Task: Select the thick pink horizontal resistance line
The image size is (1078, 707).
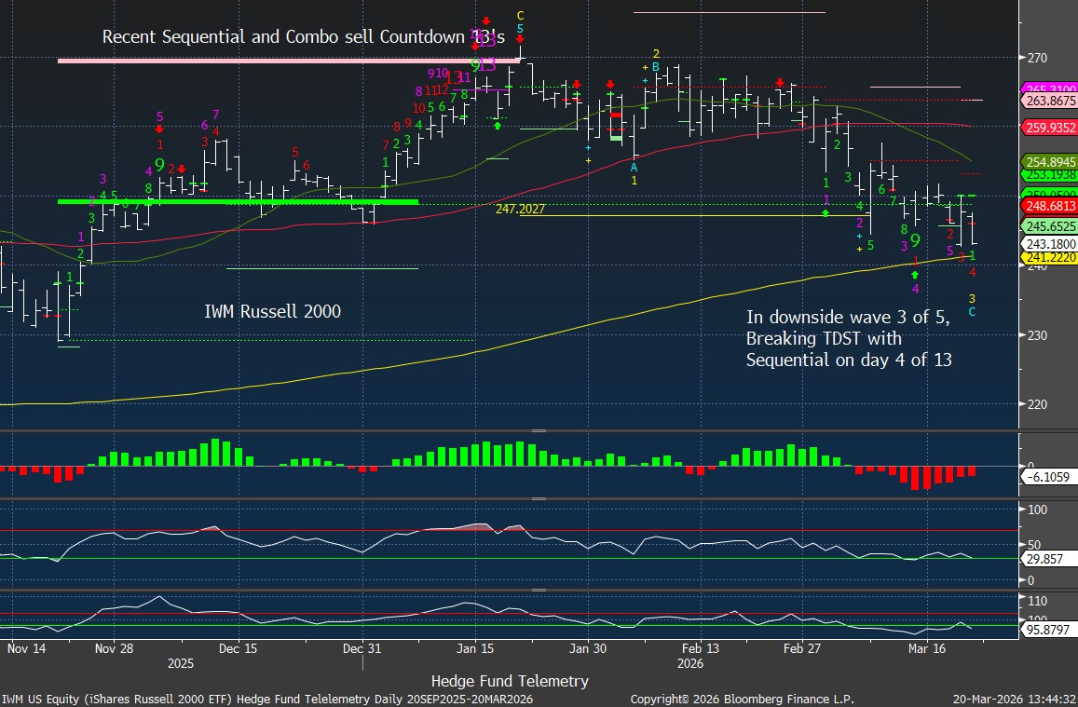Action: coord(289,61)
